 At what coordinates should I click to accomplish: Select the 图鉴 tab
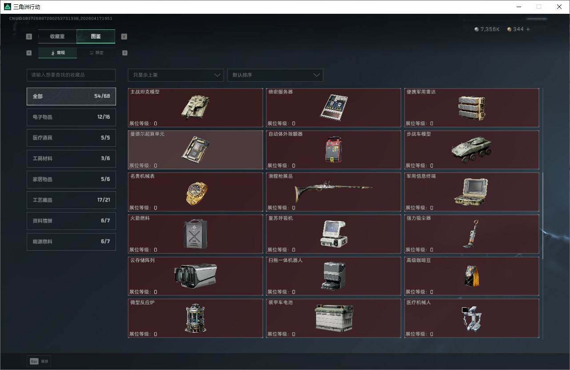click(x=96, y=36)
